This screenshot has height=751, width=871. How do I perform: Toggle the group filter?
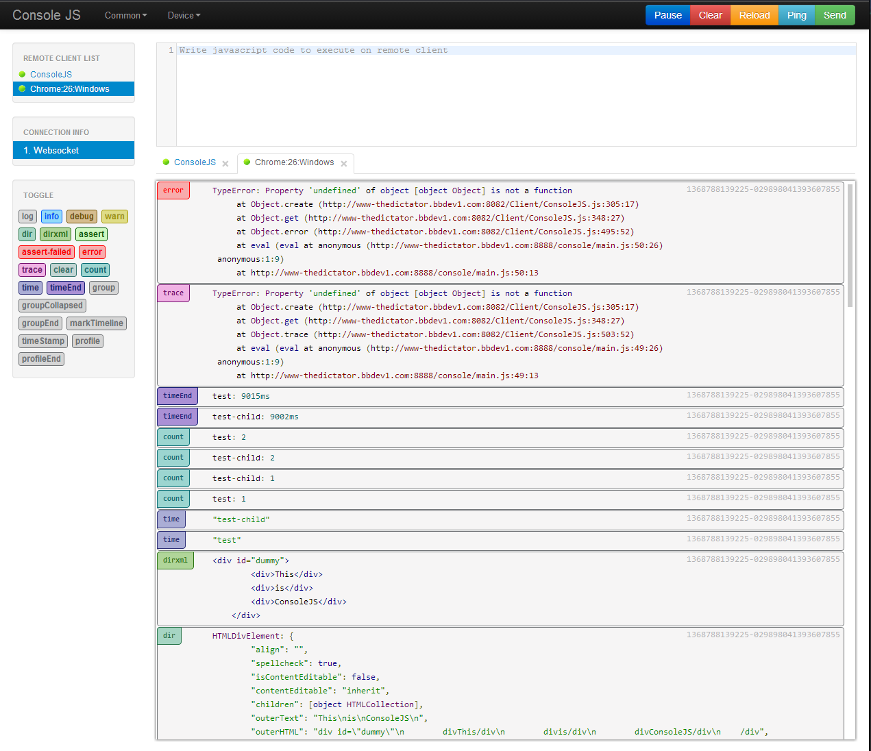[103, 288]
